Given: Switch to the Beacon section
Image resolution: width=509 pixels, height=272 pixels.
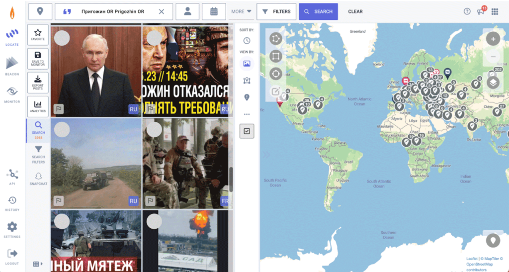Looking at the screenshot, I should pyautogui.click(x=12, y=66).
